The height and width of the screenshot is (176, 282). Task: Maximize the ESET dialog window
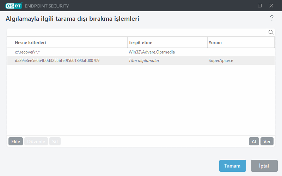[260, 6]
